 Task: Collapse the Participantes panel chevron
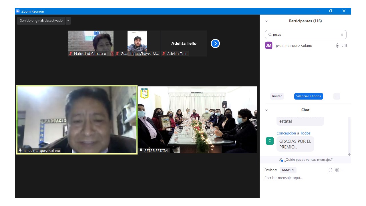coord(266,21)
